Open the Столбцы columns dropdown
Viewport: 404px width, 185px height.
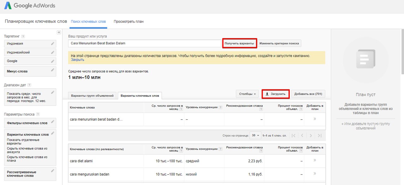247,94
